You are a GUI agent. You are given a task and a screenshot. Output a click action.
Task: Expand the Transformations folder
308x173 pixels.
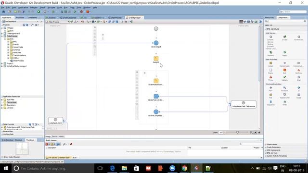tap(8, 55)
